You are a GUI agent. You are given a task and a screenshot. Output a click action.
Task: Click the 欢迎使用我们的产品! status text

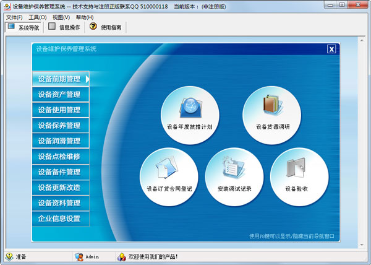tap(153, 256)
